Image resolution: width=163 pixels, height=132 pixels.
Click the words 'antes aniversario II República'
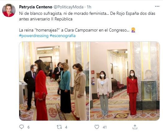coord(46,19)
